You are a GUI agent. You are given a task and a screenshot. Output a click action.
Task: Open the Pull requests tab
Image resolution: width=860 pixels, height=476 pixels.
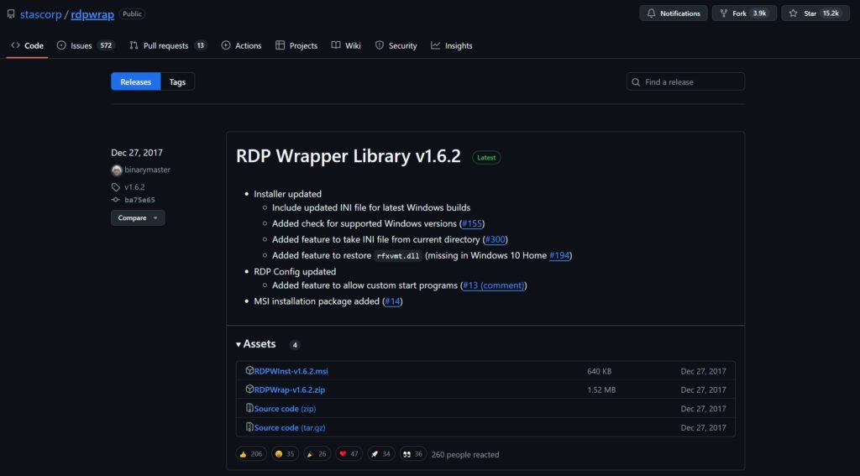coord(168,45)
